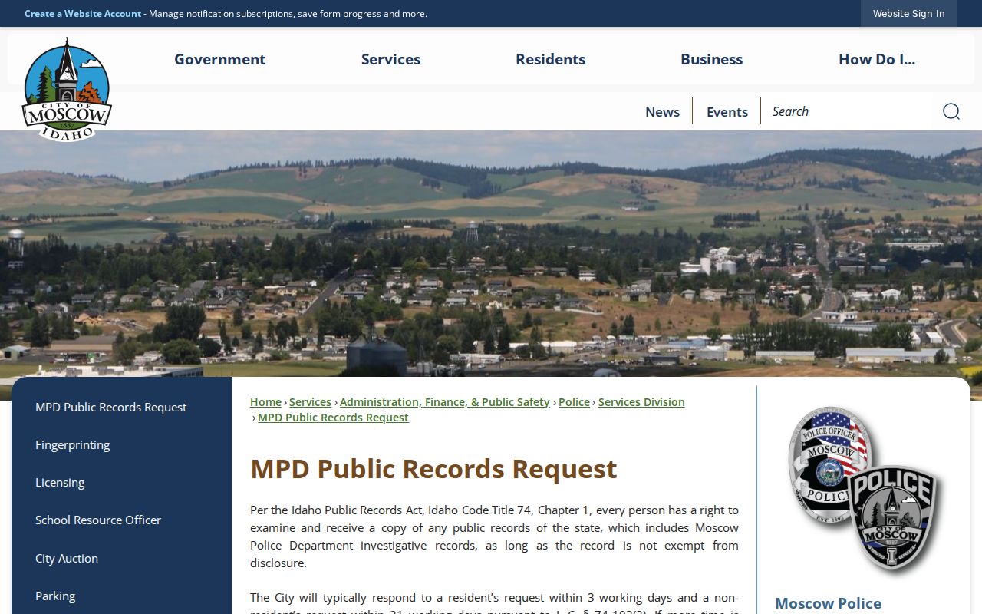The image size is (982, 614).
Task: Open City Auction in the sidebar
Action: coord(121,558)
